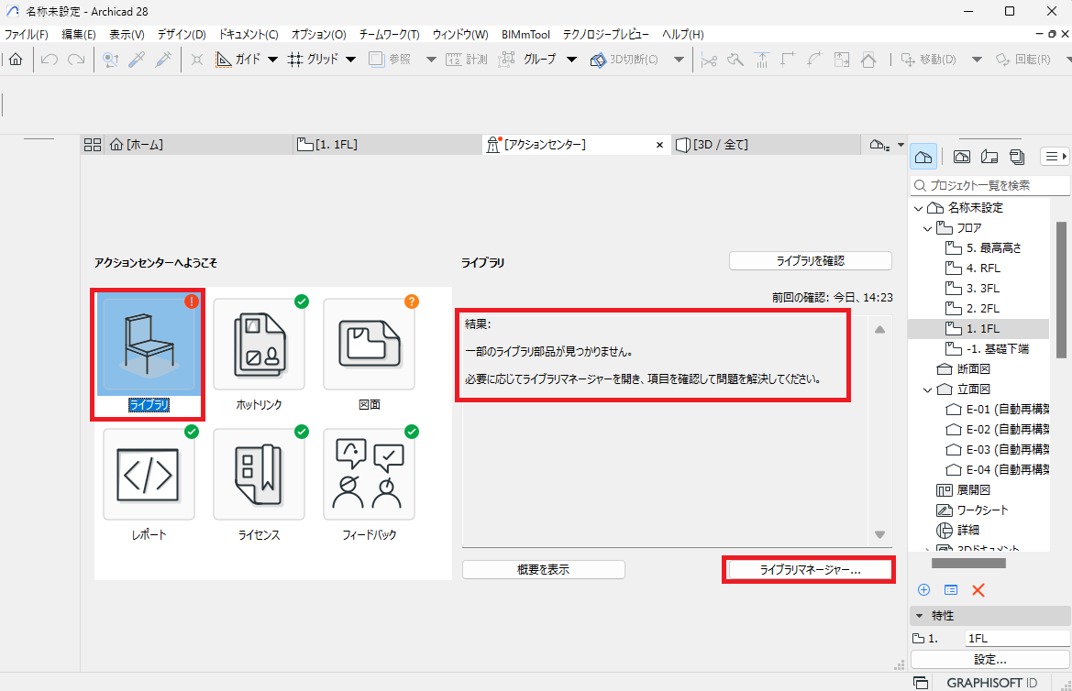1072x691 pixels.
Task: Click the scissors split tool icon
Action: (709, 60)
